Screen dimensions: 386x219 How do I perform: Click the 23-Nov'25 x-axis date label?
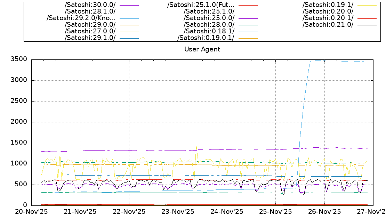[x=178, y=211]
